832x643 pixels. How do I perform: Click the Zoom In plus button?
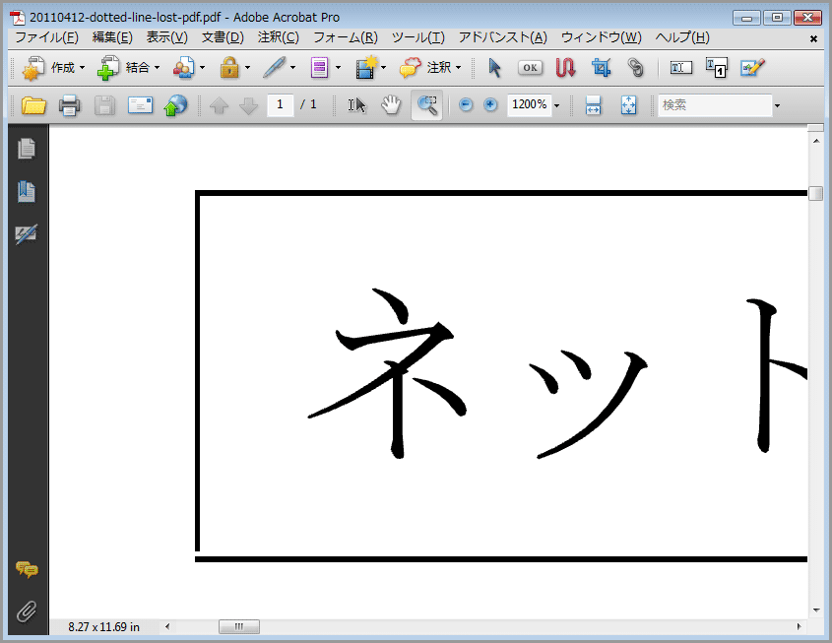tap(490, 105)
